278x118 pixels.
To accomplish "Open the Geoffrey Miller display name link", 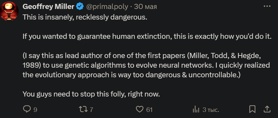I will pyautogui.click(x=48, y=7).
